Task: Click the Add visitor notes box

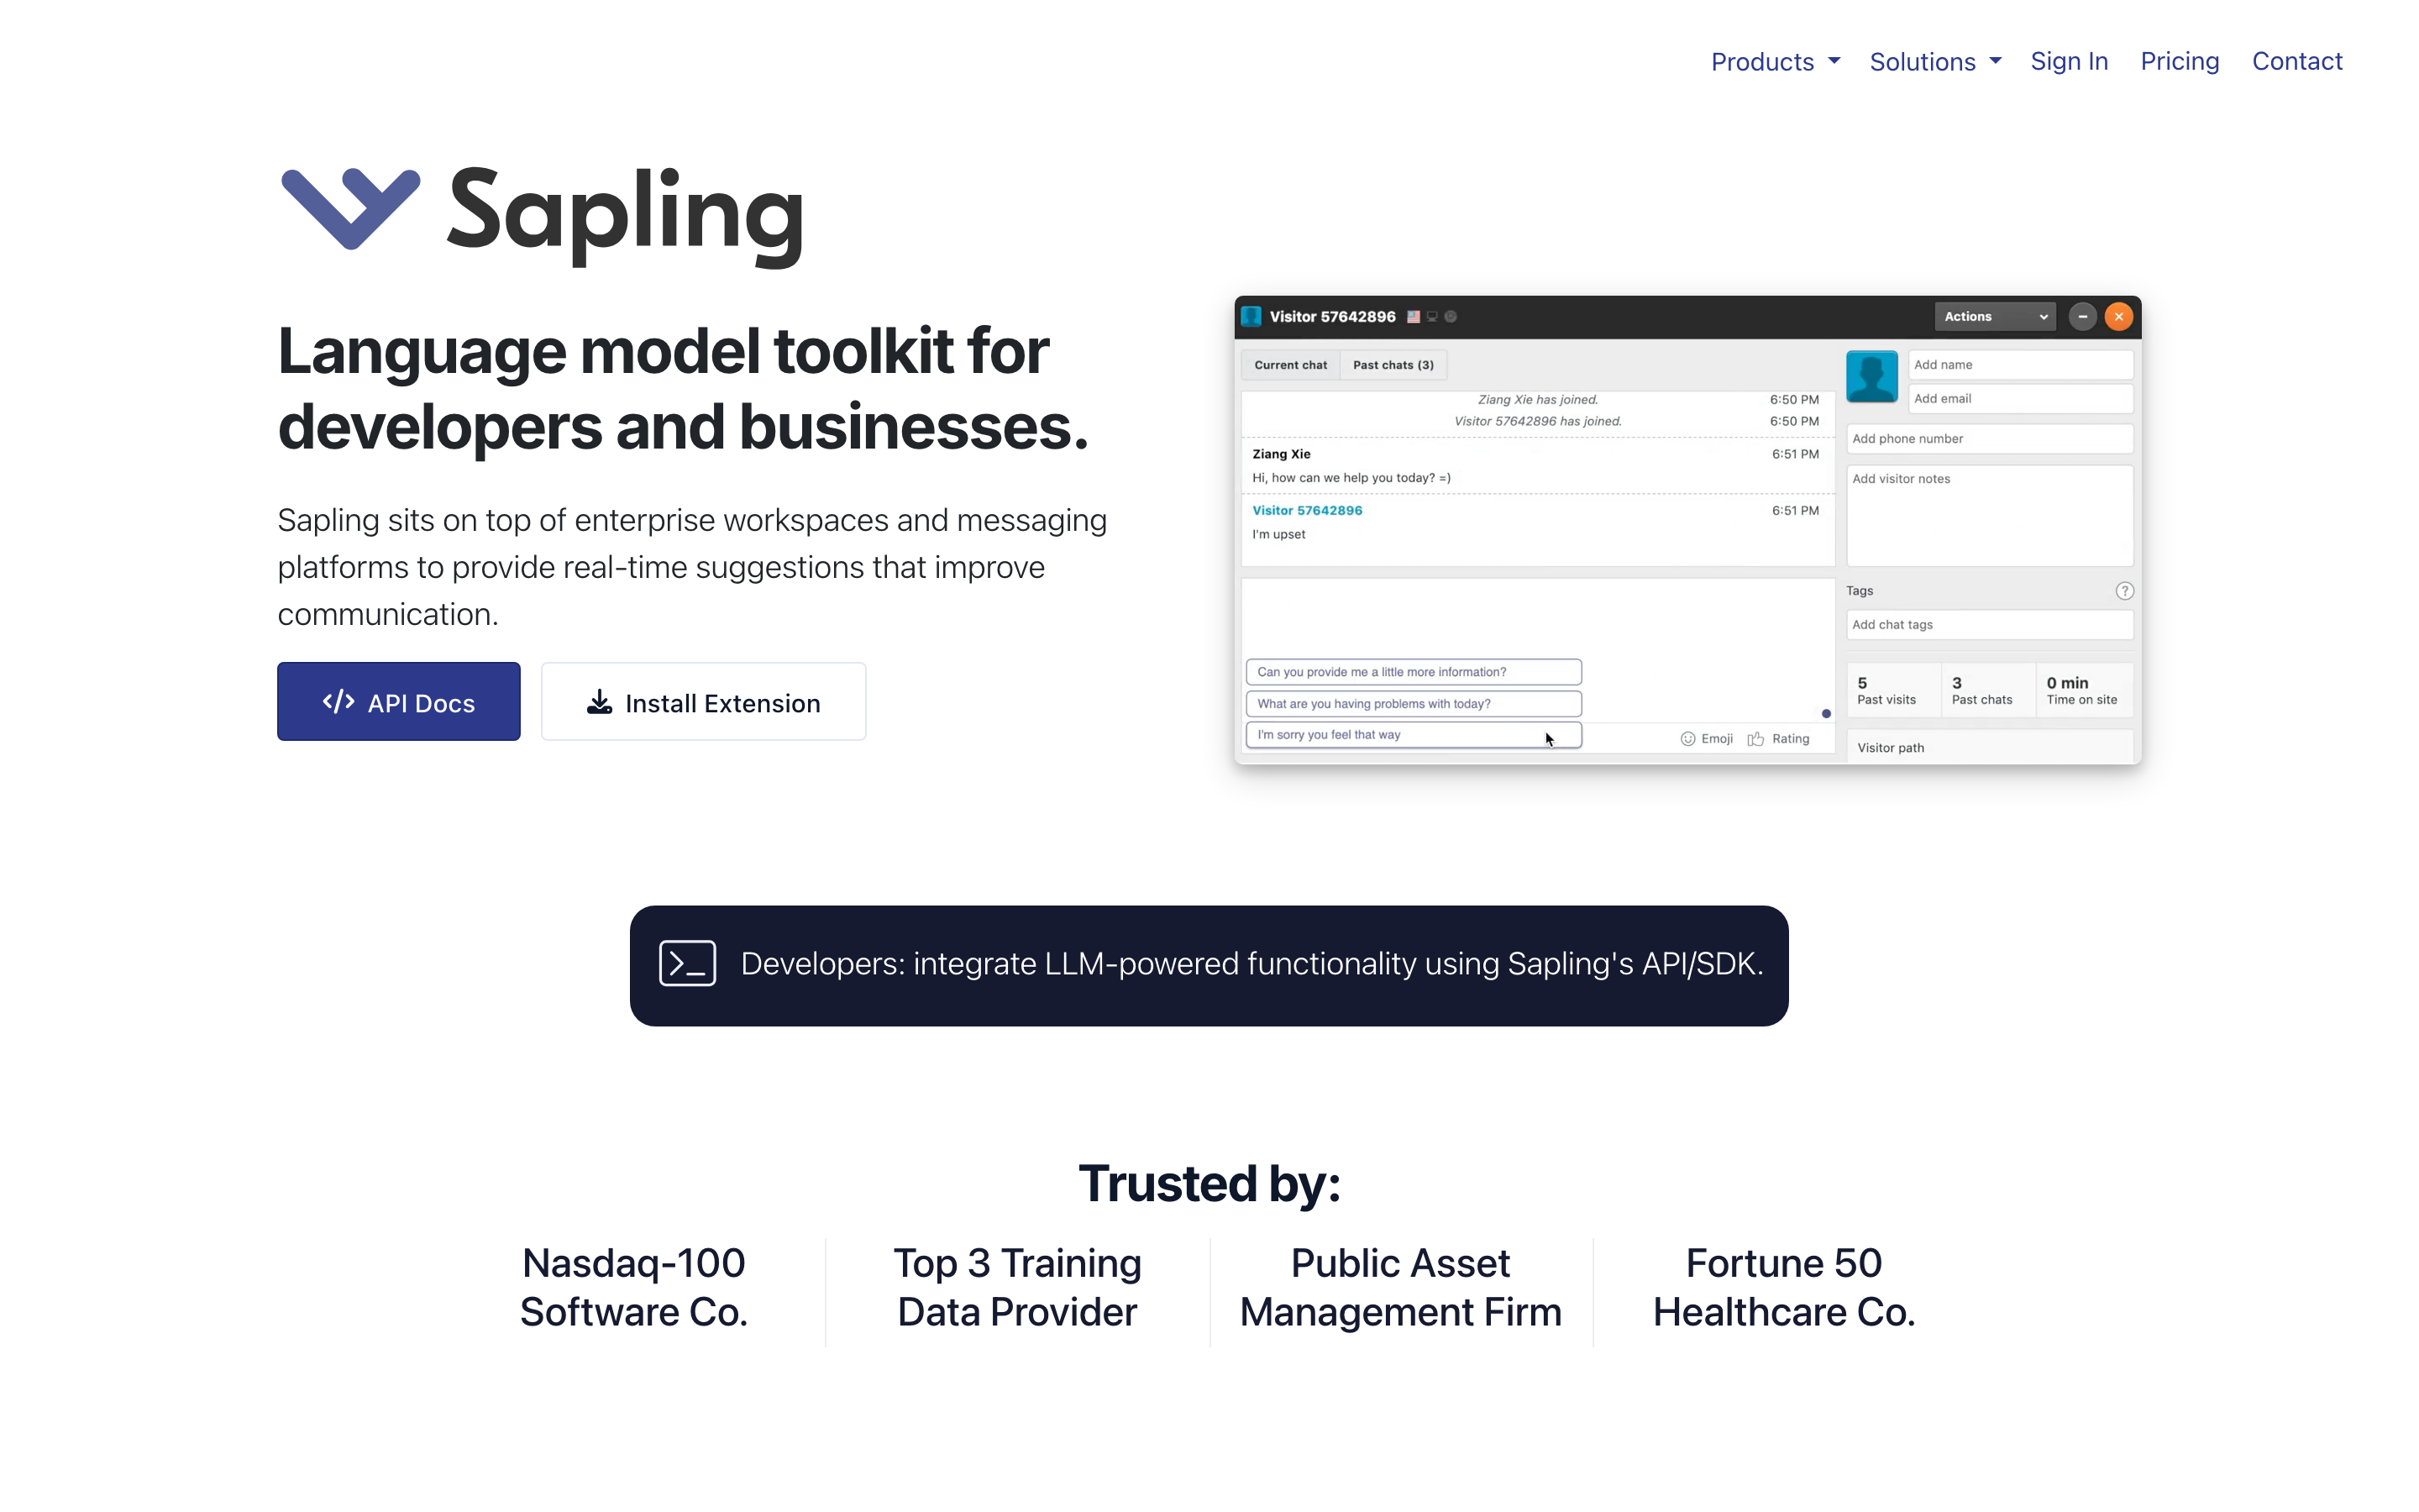Action: point(1989,515)
